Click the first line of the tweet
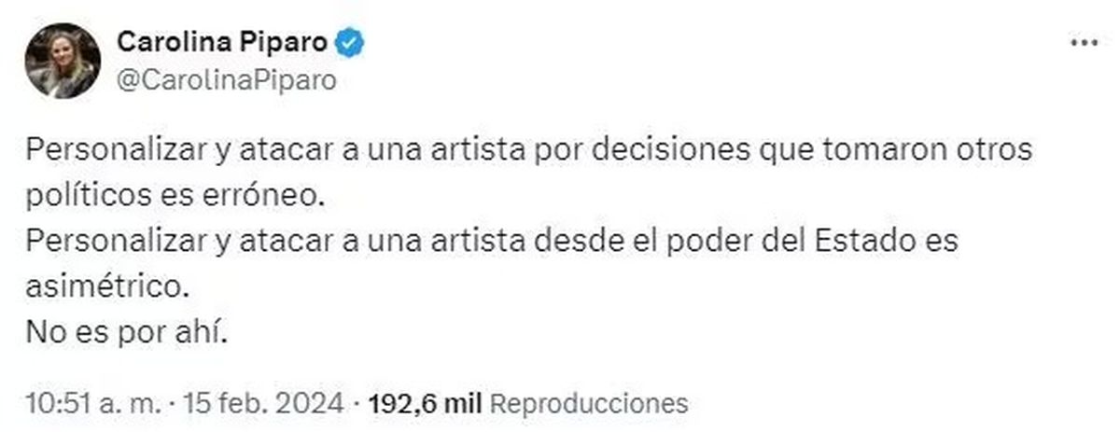This screenshot has height=432, width=1120. (x=529, y=152)
